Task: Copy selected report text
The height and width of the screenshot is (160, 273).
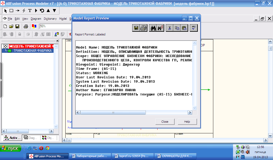Action: [177, 28]
